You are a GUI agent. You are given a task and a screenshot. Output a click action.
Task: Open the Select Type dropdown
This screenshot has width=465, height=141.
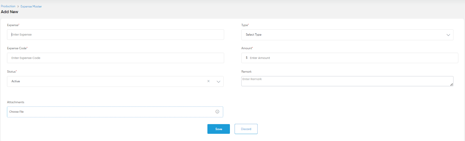[x=347, y=35]
